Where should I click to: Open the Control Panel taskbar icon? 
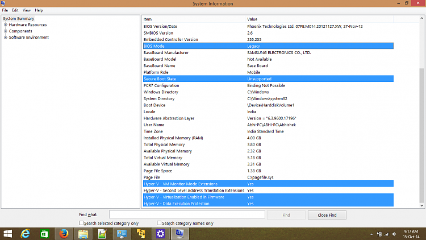click(122, 234)
